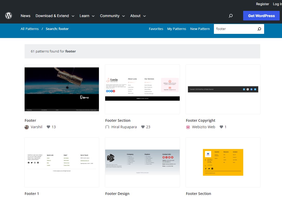Click Webizito Web's logo icon

pyautogui.click(x=188, y=127)
